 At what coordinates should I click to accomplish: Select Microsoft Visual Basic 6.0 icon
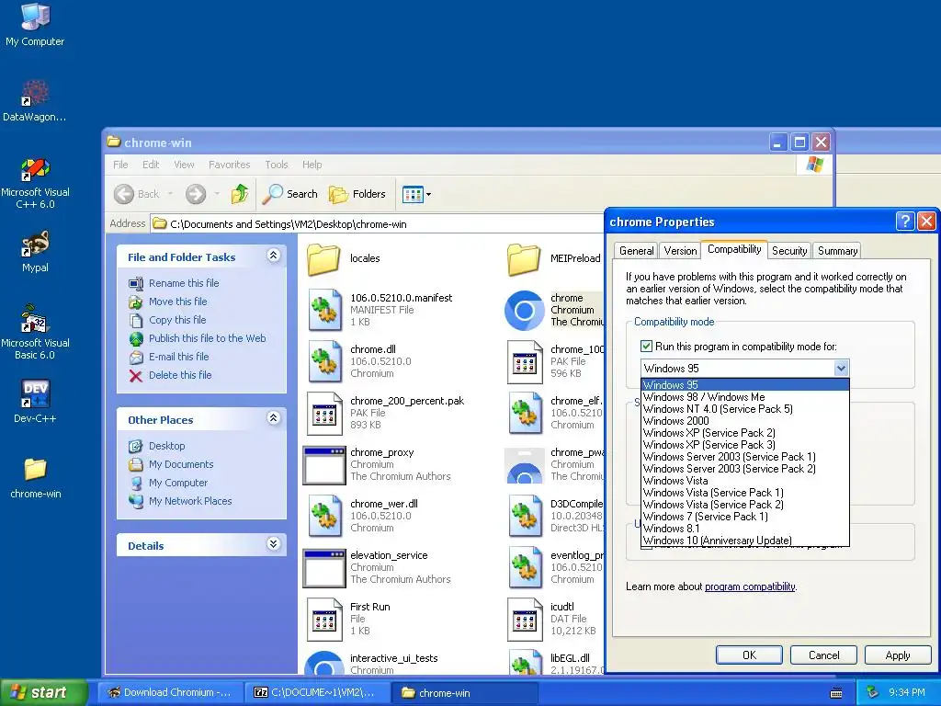click(x=35, y=332)
